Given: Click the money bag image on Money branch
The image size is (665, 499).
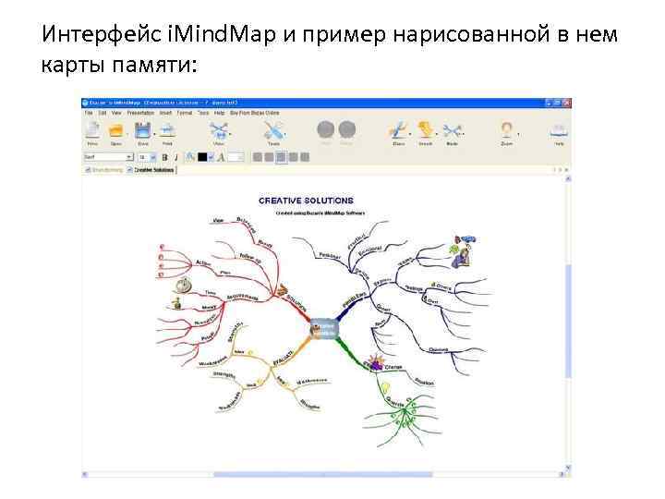Looking at the screenshot, I should [x=176, y=303].
